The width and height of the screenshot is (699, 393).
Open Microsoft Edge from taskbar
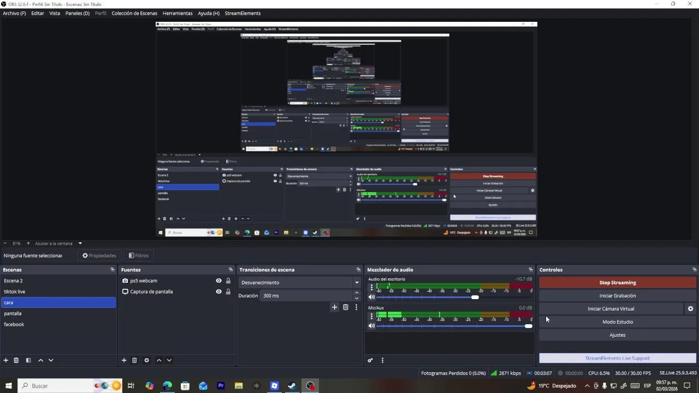(167, 386)
